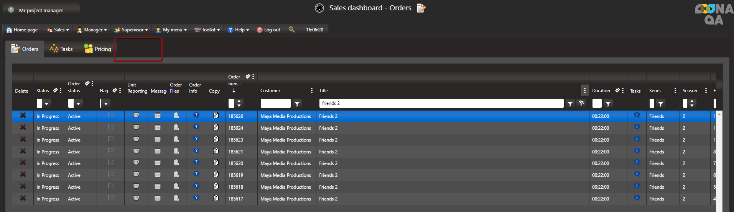Open the Order status filter dropdown
The image size is (734, 212).
pyautogui.click(x=78, y=103)
